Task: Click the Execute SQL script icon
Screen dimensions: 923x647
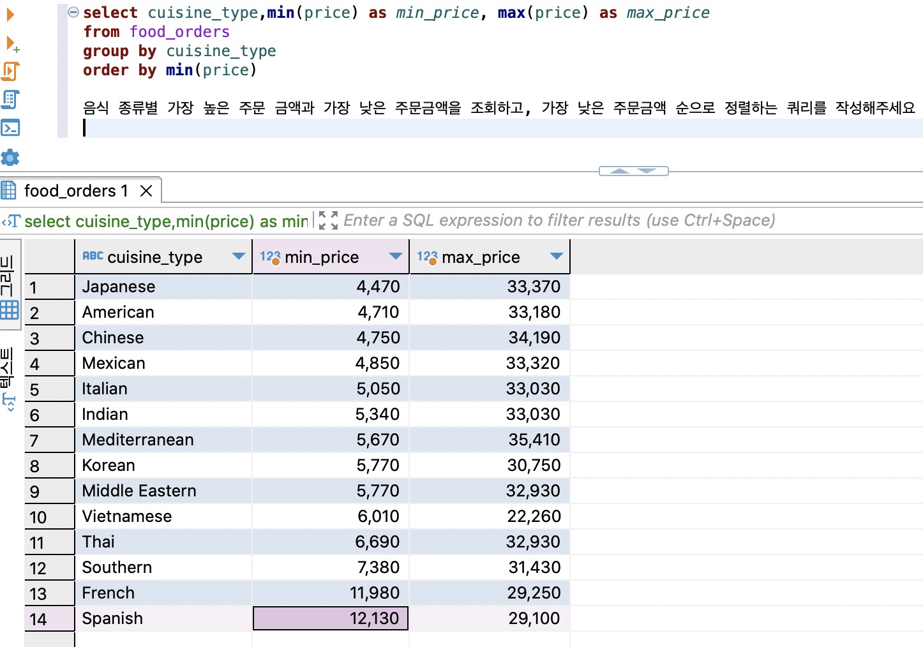Action: 10,71
